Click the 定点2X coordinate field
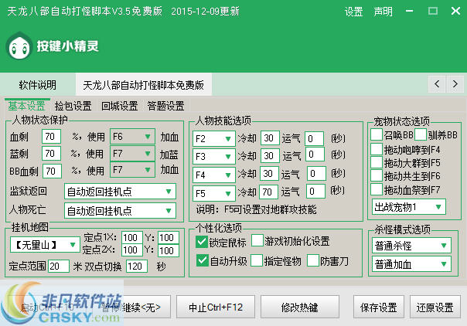Viewport: 467px width, 326px height. click(x=132, y=250)
